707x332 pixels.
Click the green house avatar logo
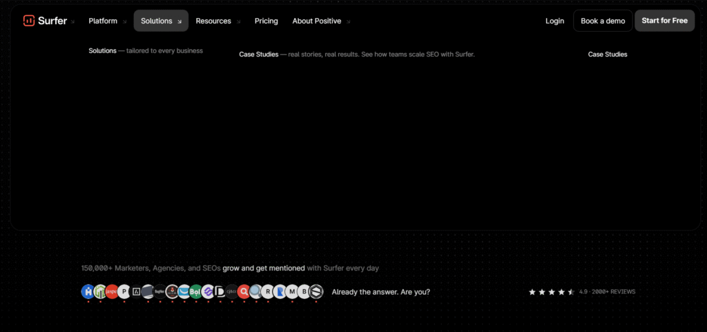click(x=99, y=291)
